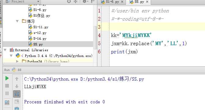This screenshot has height=110, width=205.
Task: Click the print(jxm) statement
Action: click(x=124, y=52)
